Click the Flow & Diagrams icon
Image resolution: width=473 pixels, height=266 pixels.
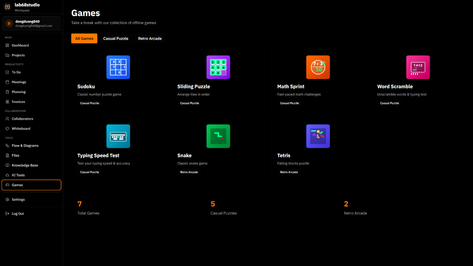[7, 145]
